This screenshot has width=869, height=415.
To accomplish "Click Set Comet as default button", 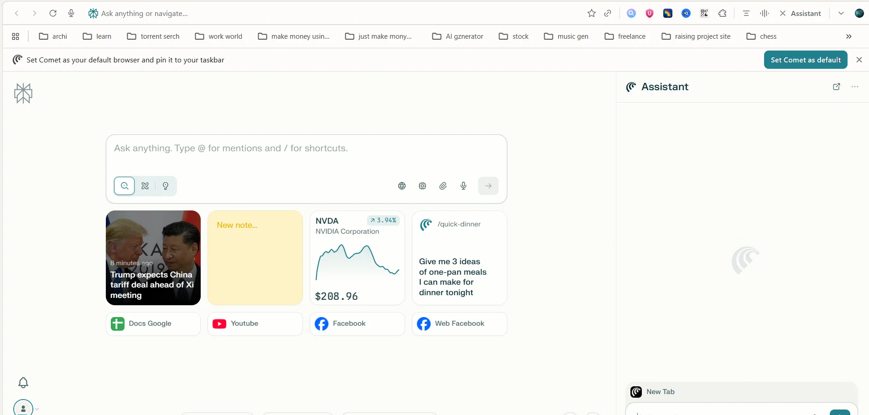I will click(806, 60).
